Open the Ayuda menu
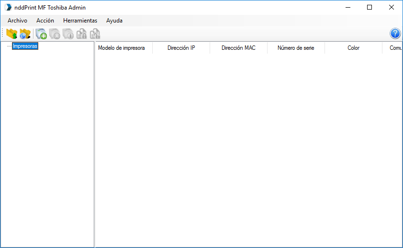The width and height of the screenshot is (403, 248). [x=114, y=21]
